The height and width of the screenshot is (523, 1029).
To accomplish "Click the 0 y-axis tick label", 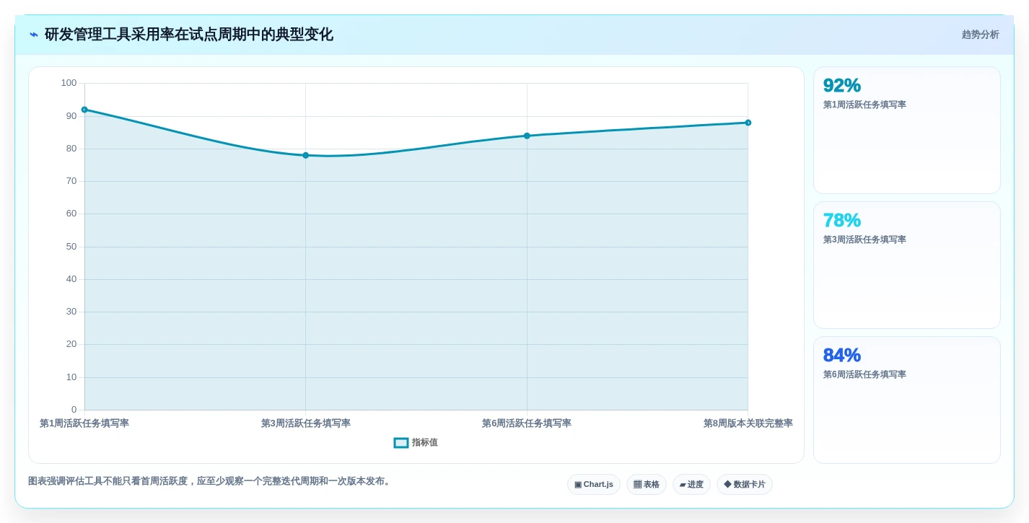I will pyautogui.click(x=74, y=410).
